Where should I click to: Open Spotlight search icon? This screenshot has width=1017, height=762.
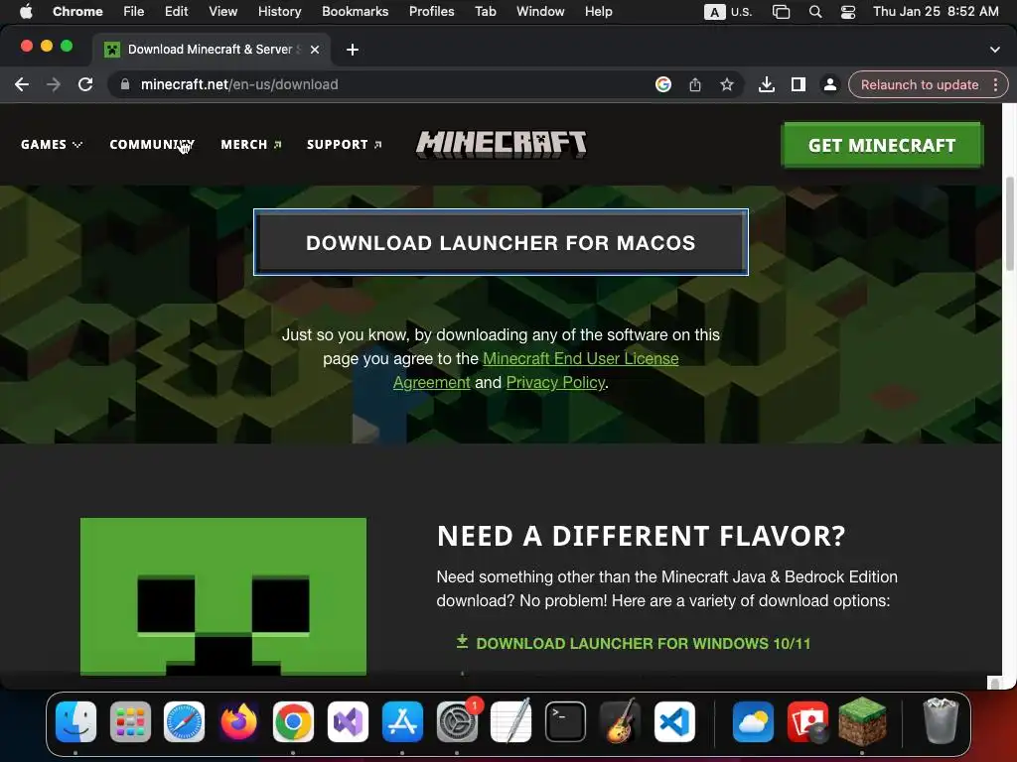coord(815,12)
